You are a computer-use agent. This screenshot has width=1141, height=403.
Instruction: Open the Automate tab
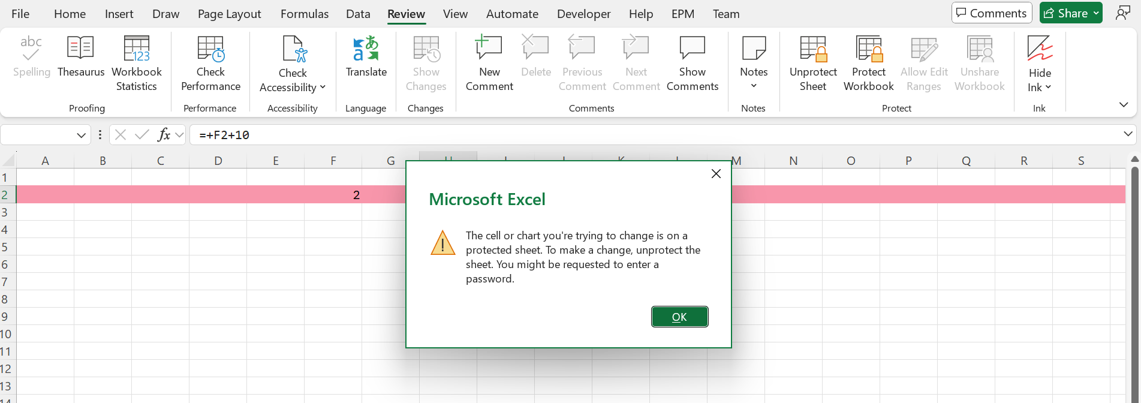[512, 14]
